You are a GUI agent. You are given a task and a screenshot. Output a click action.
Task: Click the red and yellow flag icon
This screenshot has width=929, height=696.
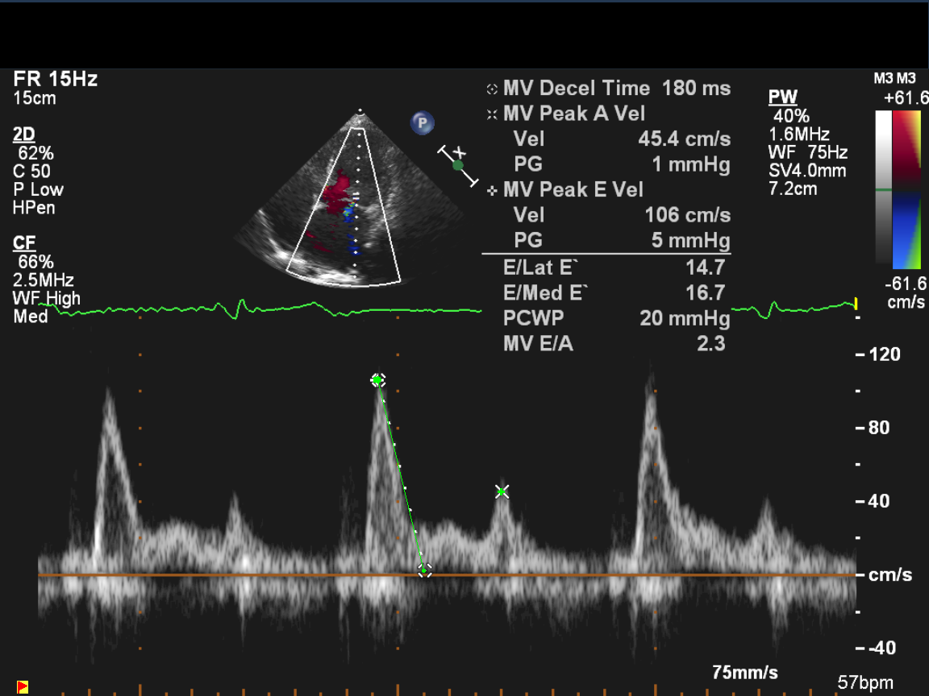[x=23, y=686]
